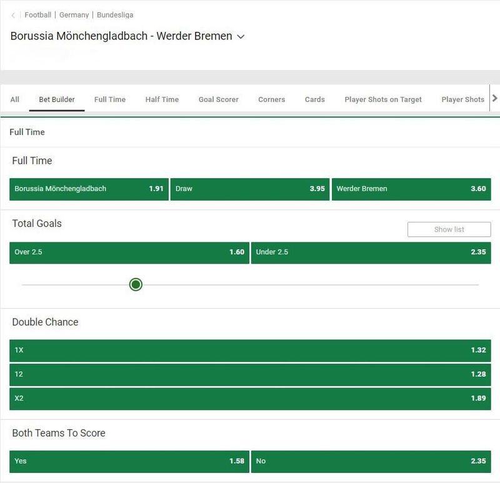500x483 pixels.
Task: Open the Player Shots tab
Action: click(x=462, y=99)
